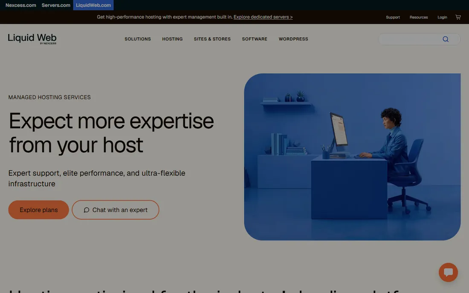Click Chat with an expert button
Image resolution: width=469 pixels, height=293 pixels.
[116, 210]
